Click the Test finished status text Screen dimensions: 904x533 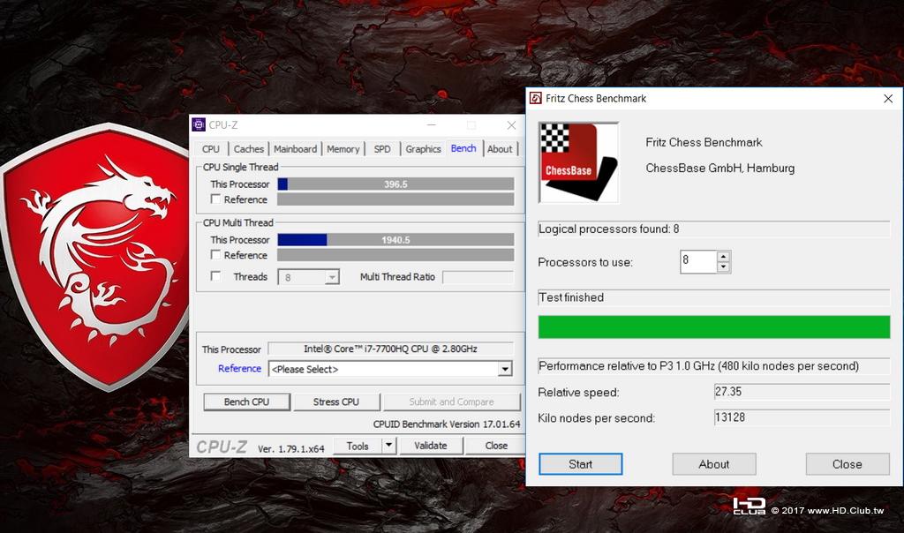(571, 297)
